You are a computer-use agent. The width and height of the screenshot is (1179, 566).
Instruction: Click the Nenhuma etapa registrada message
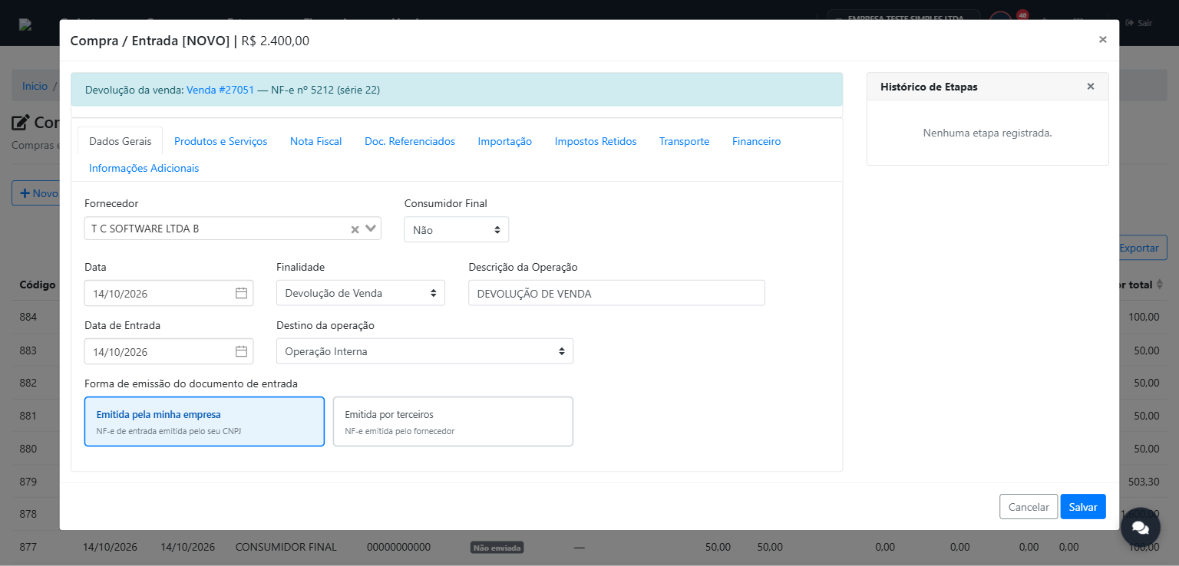tap(987, 133)
